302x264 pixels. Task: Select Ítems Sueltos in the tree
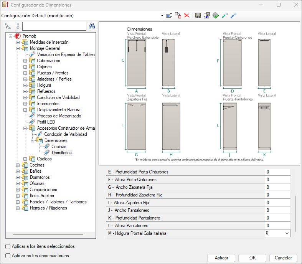coord(42,196)
